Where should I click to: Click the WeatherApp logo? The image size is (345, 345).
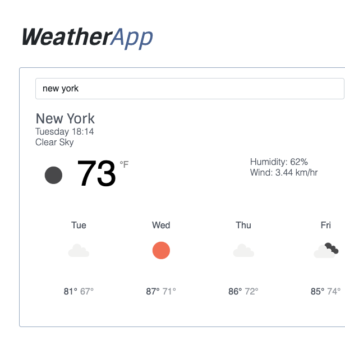tap(87, 37)
